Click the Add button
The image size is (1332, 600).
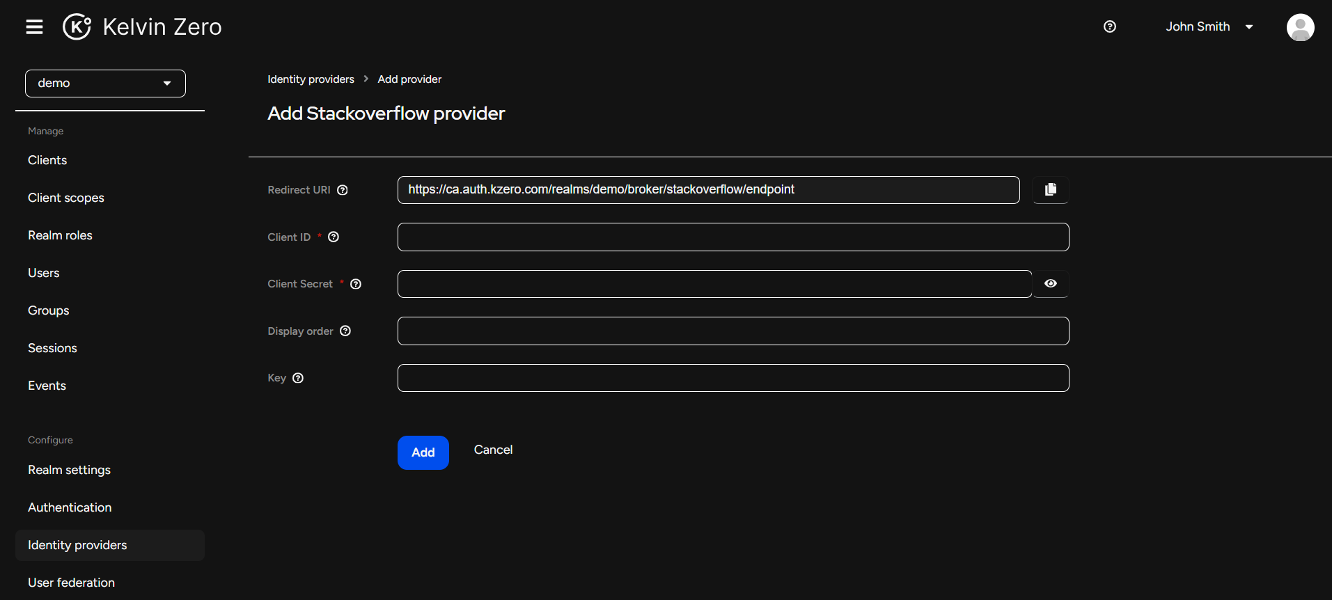coord(423,452)
